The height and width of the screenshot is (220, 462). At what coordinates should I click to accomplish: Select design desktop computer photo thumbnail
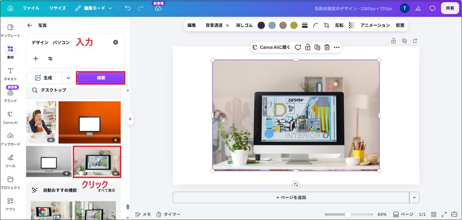point(97,162)
